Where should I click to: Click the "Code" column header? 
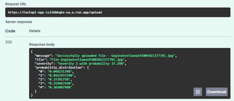coord(10,31)
